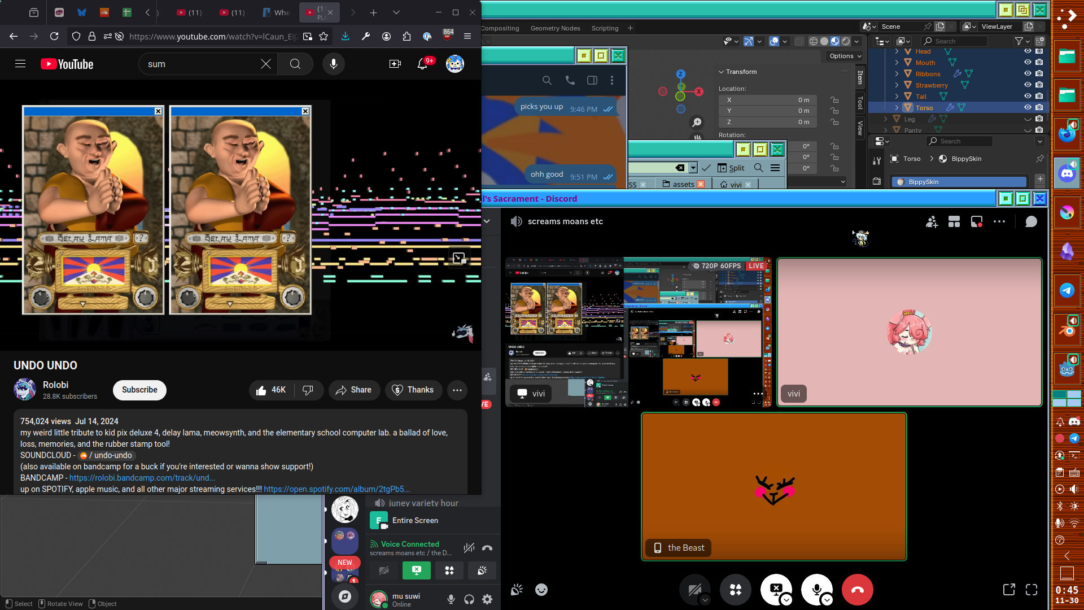This screenshot has width=1084, height=610.
Task: Open the activities launcher in call controls
Action: pos(735,590)
